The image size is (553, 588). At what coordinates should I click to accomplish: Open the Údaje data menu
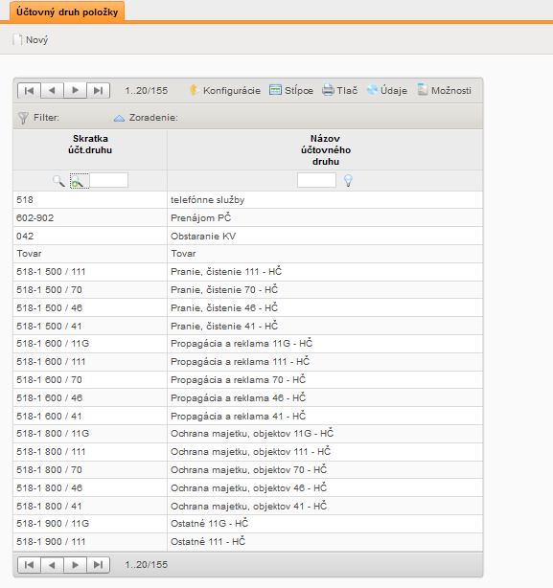point(387,90)
